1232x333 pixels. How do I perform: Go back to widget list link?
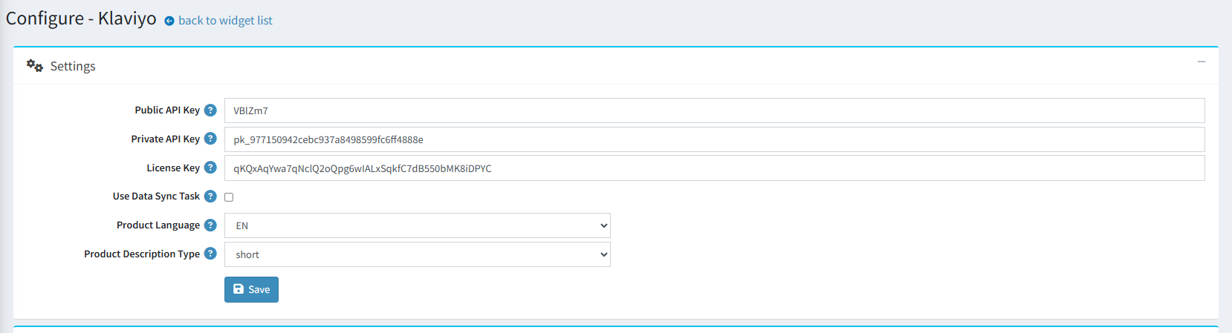pyautogui.click(x=225, y=21)
